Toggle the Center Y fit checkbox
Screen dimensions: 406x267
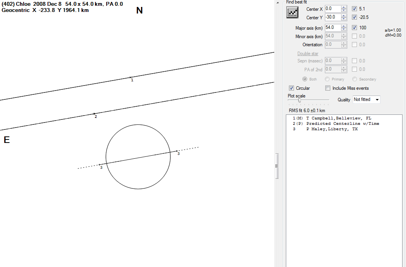[x=355, y=17]
